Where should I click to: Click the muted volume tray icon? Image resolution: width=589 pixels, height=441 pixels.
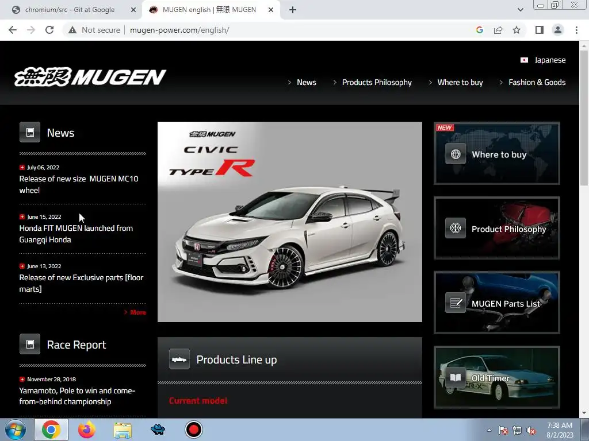531,431
